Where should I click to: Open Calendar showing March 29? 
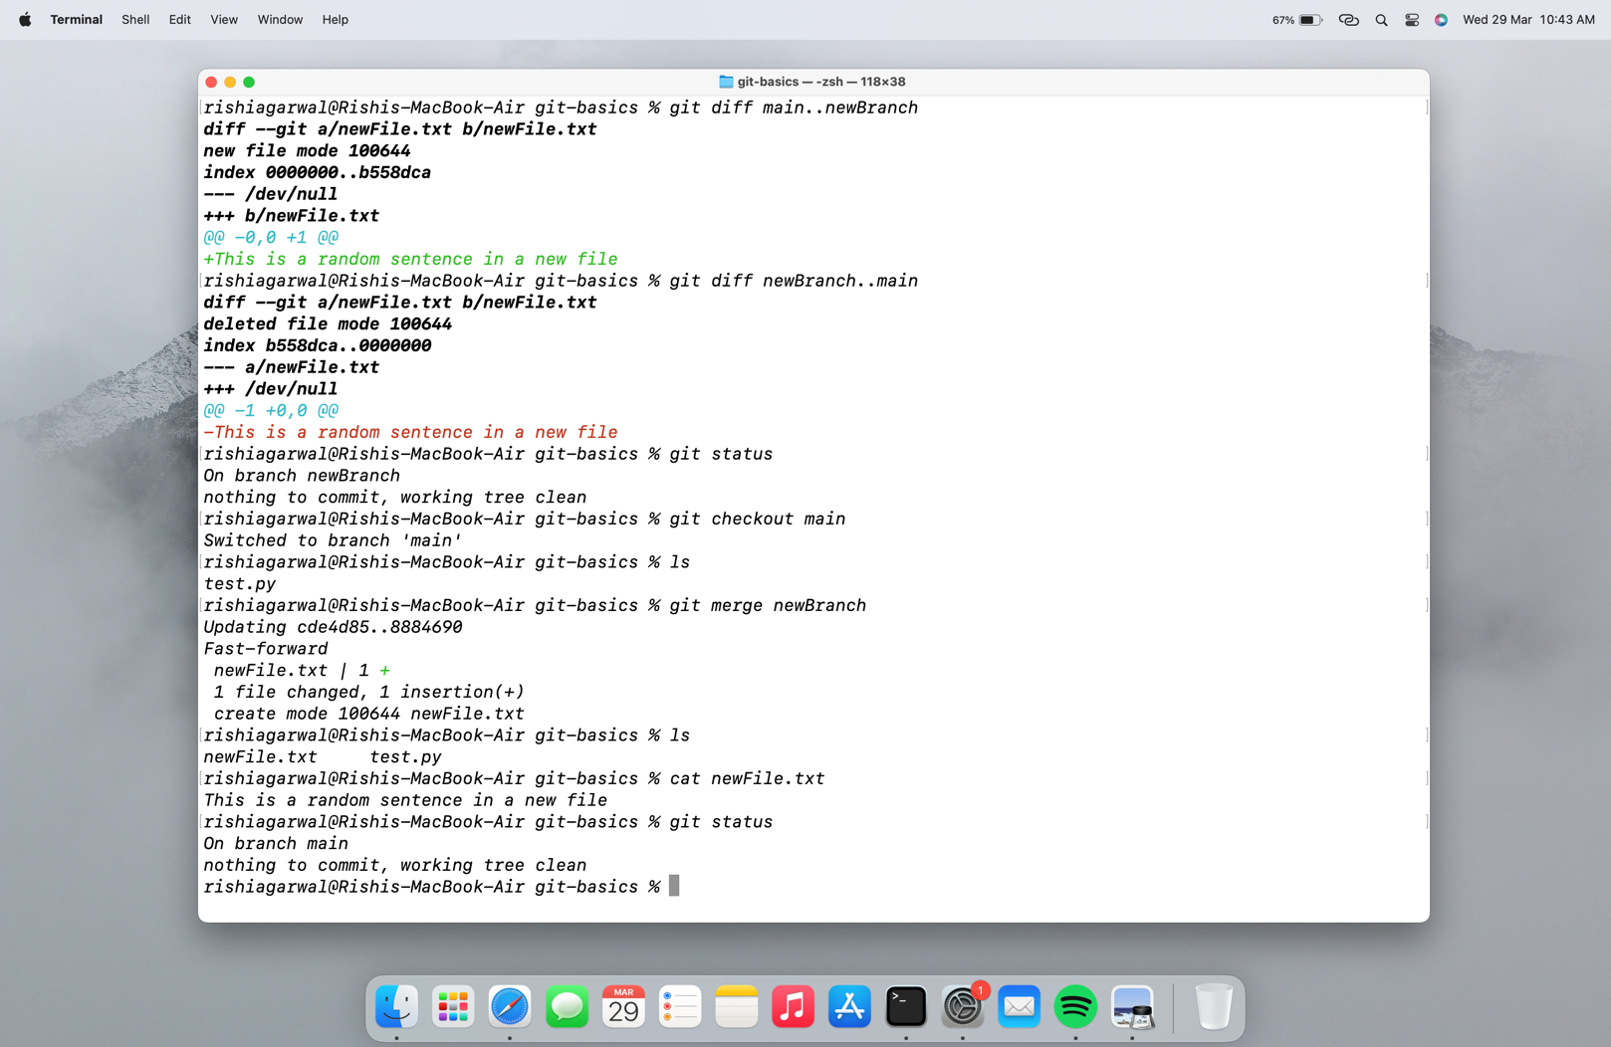pos(623,1006)
